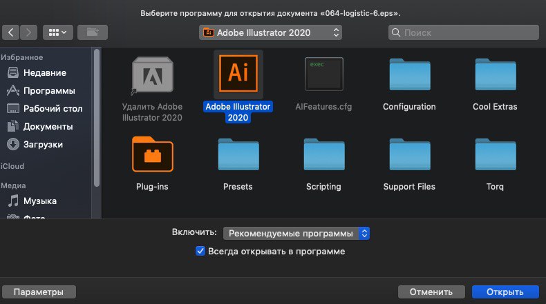Screen dimensions: 546x304
Task: Click the Недавние sidebar icon
Action: (x=13, y=72)
